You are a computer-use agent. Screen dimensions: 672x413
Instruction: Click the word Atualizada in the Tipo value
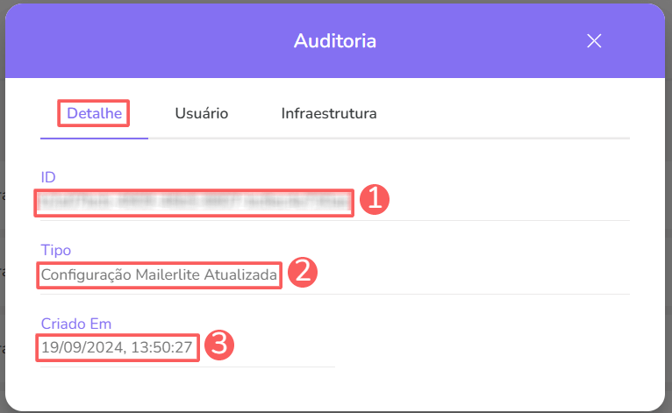[241, 275]
